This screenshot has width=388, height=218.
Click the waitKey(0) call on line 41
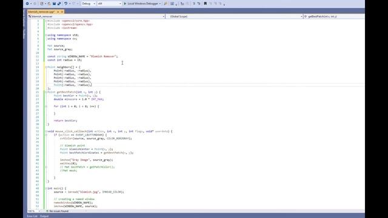pos(69,163)
